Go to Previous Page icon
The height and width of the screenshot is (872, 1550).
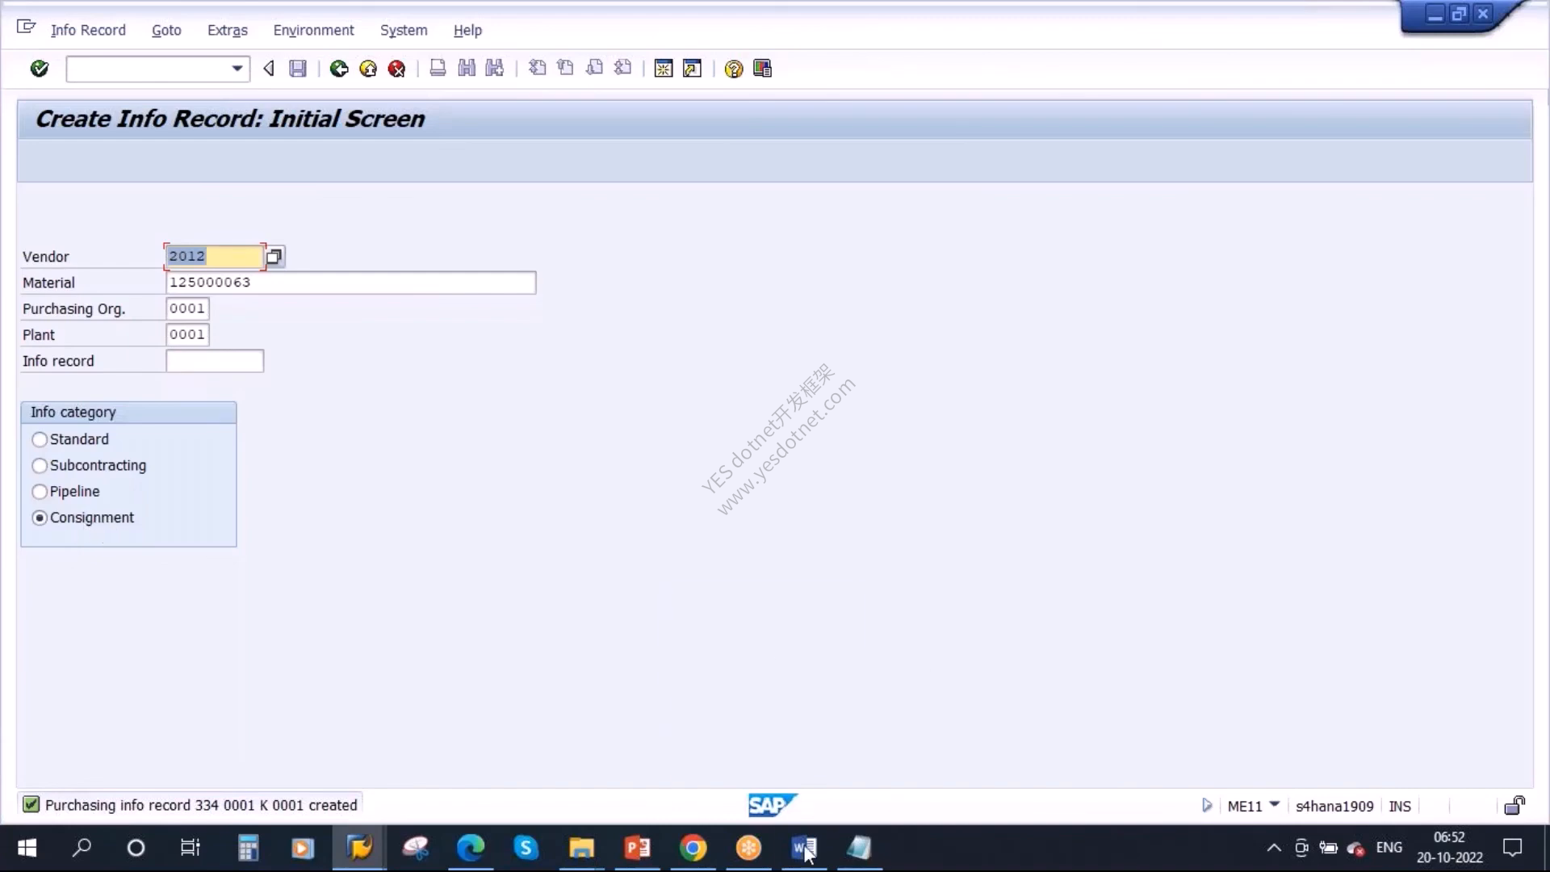565,69
